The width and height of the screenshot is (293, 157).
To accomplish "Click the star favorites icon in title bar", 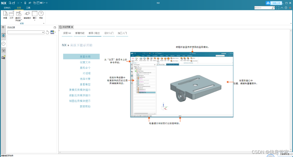I will click(x=18, y=3).
